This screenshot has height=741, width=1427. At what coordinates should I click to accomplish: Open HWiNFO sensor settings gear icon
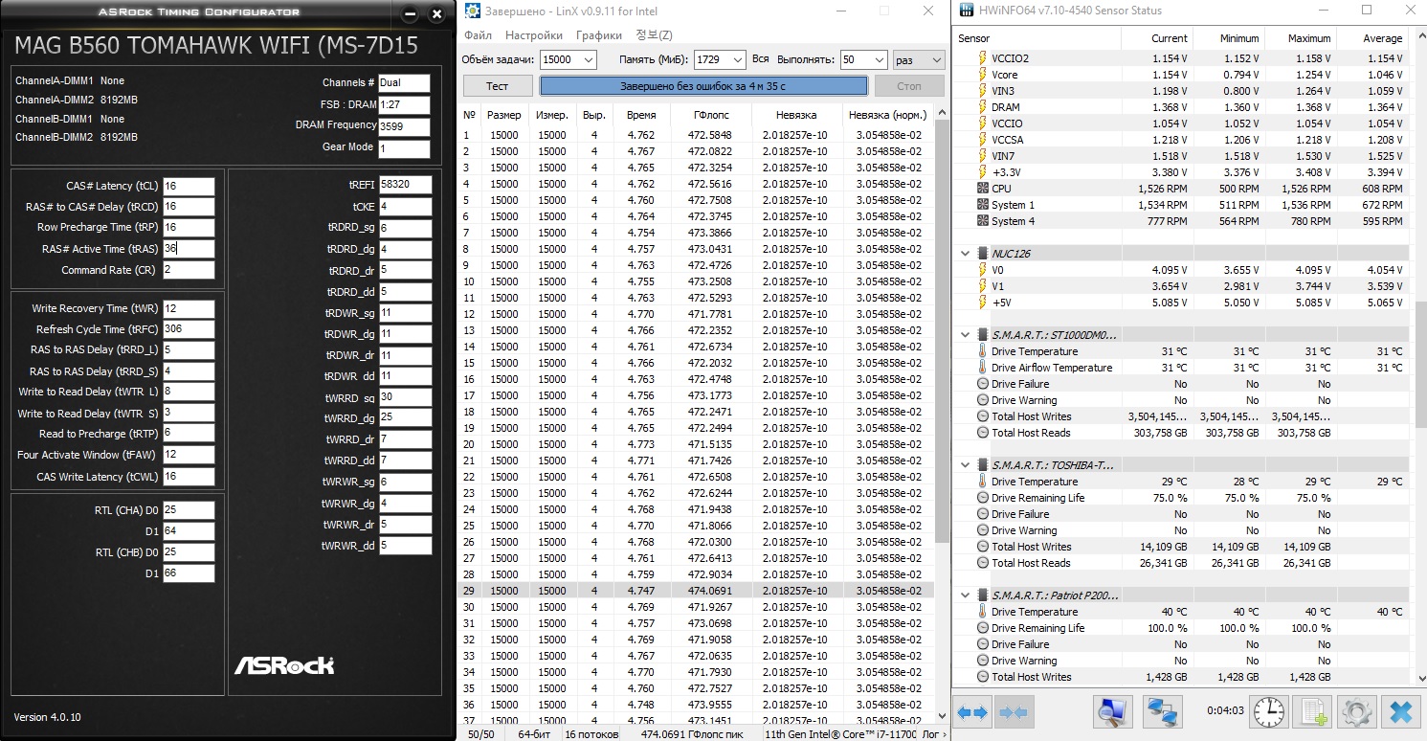(1355, 712)
